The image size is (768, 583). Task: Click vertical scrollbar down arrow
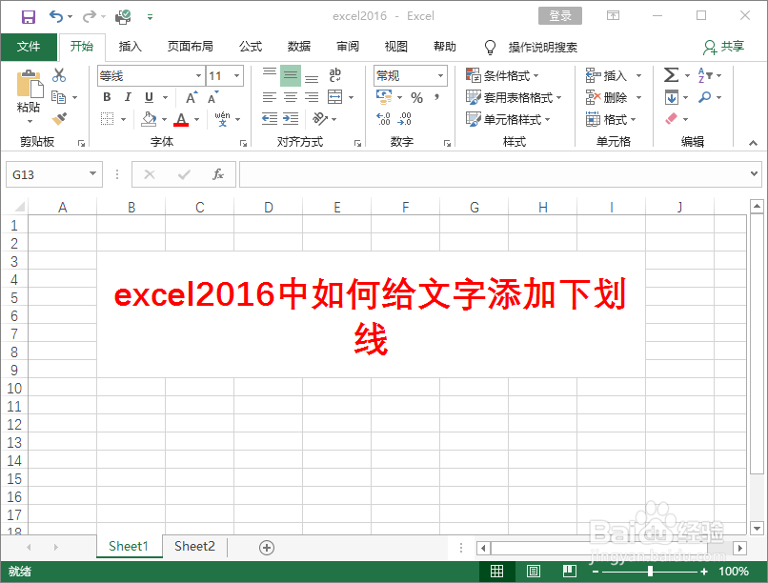coord(757,529)
